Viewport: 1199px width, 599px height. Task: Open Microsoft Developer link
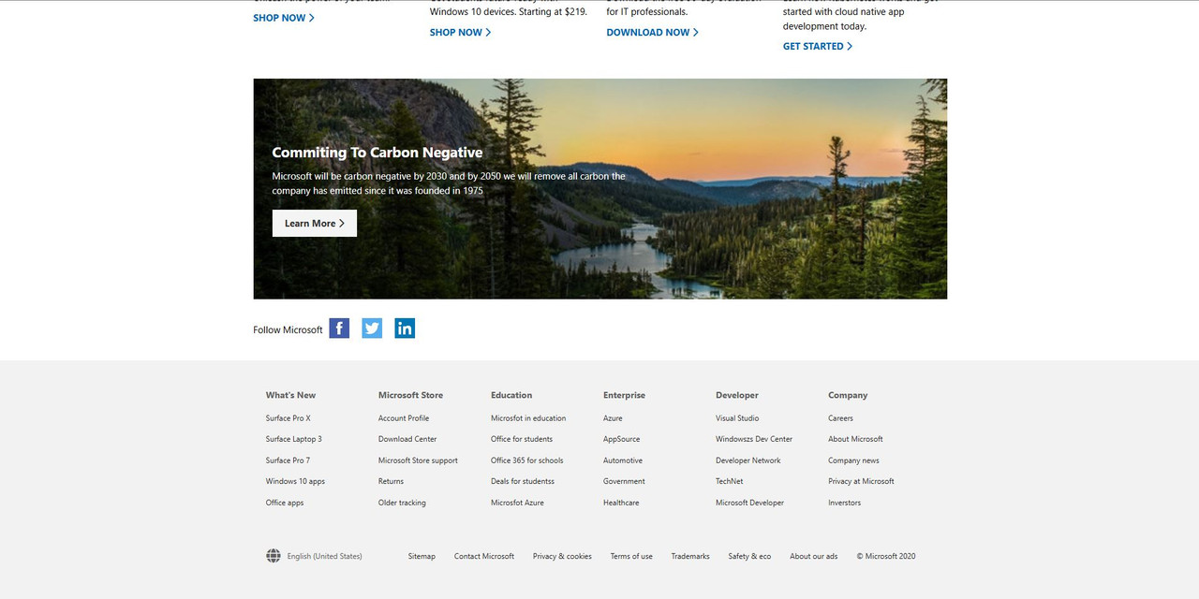(x=749, y=503)
